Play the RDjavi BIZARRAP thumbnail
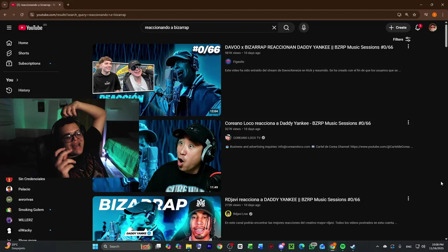 pos(157,218)
